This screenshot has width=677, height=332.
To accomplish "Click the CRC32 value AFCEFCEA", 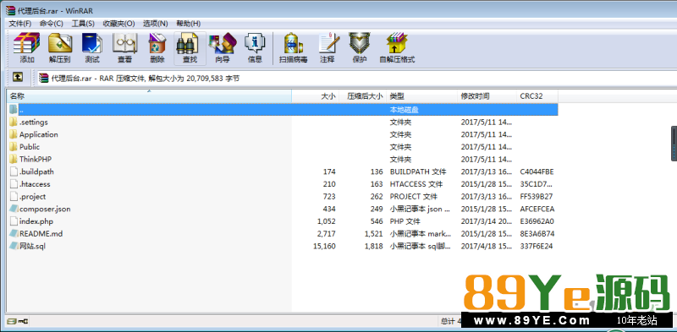I will 537,209.
